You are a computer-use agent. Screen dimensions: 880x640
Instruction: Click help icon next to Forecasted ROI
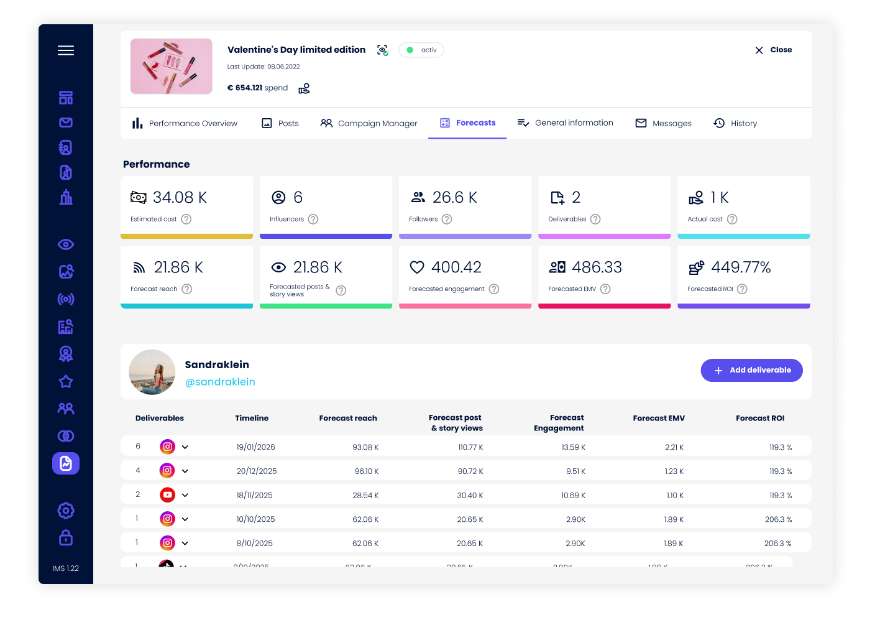pos(742,289)
